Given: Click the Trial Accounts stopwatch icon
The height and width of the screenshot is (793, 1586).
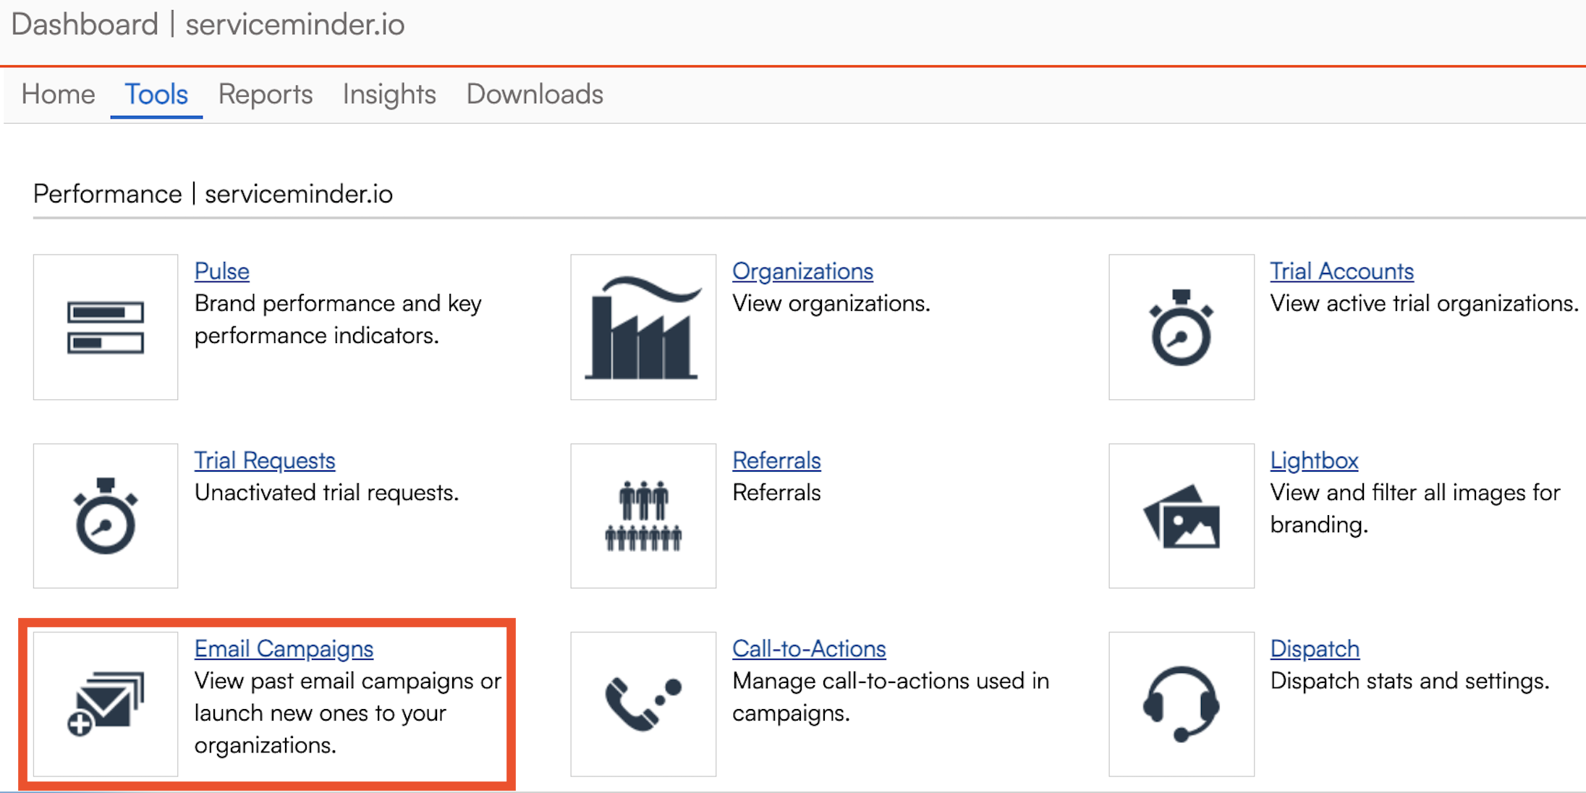Looking at the screenshot, I should click(x=1181, y=327).
